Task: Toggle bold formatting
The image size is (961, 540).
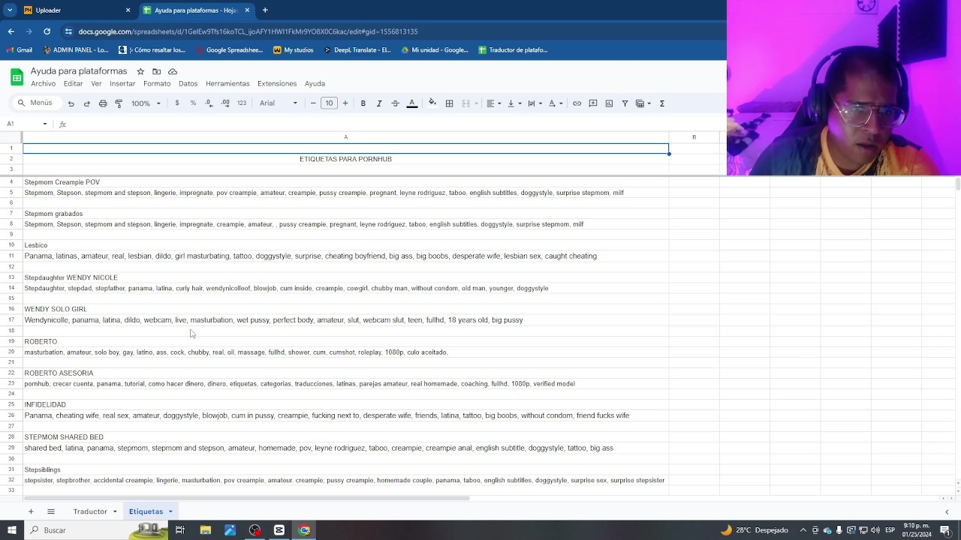Action: [x=363, y=103]
